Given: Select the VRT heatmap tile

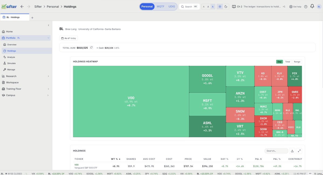Looking at the screenshot, I should point(240,130).
